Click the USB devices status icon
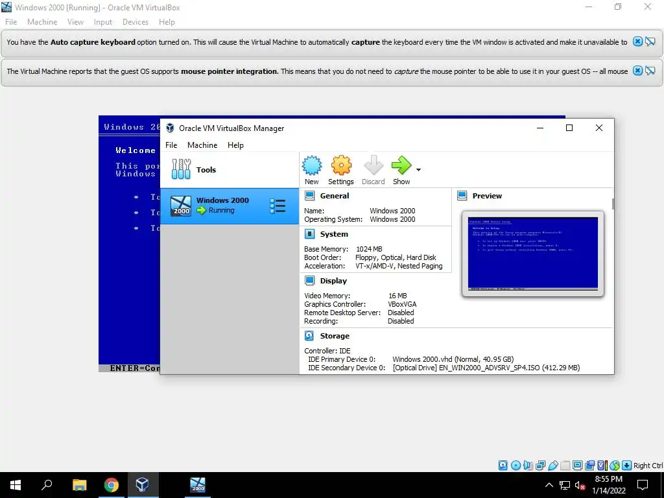 point(552,466)
